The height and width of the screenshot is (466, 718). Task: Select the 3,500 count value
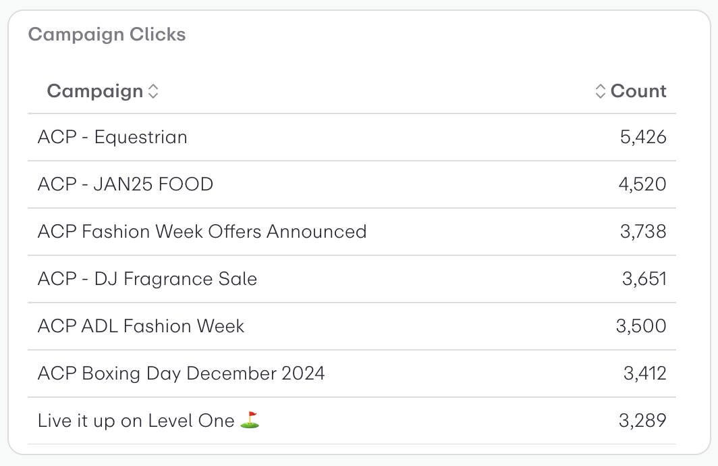(641, 326)
